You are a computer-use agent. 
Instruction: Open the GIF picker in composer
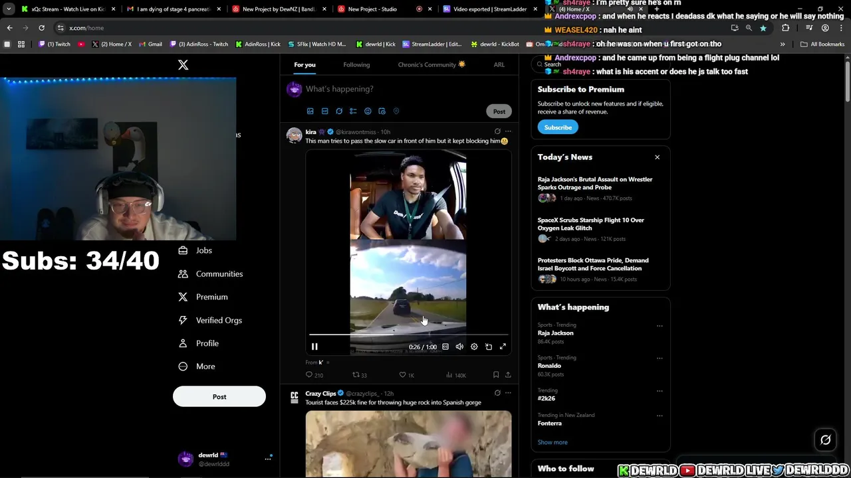[324, 111]
